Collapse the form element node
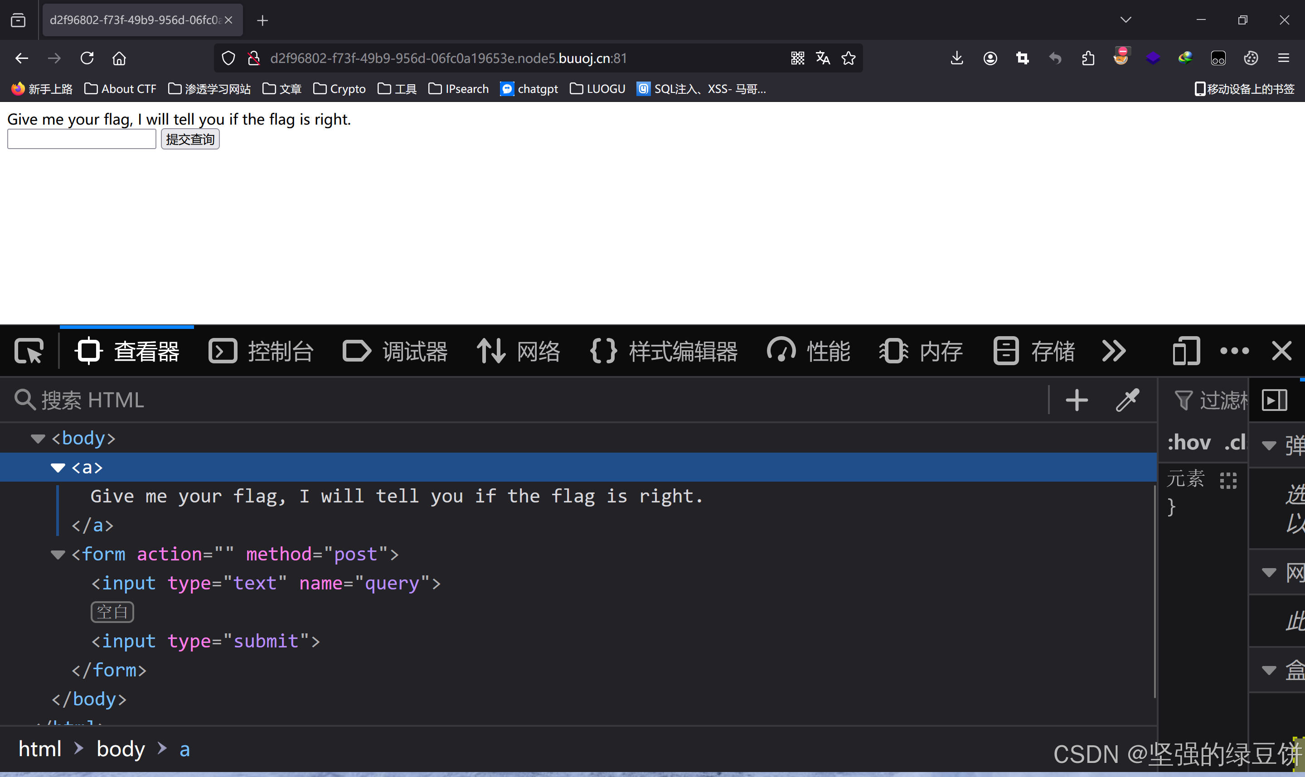 [58, 555]
